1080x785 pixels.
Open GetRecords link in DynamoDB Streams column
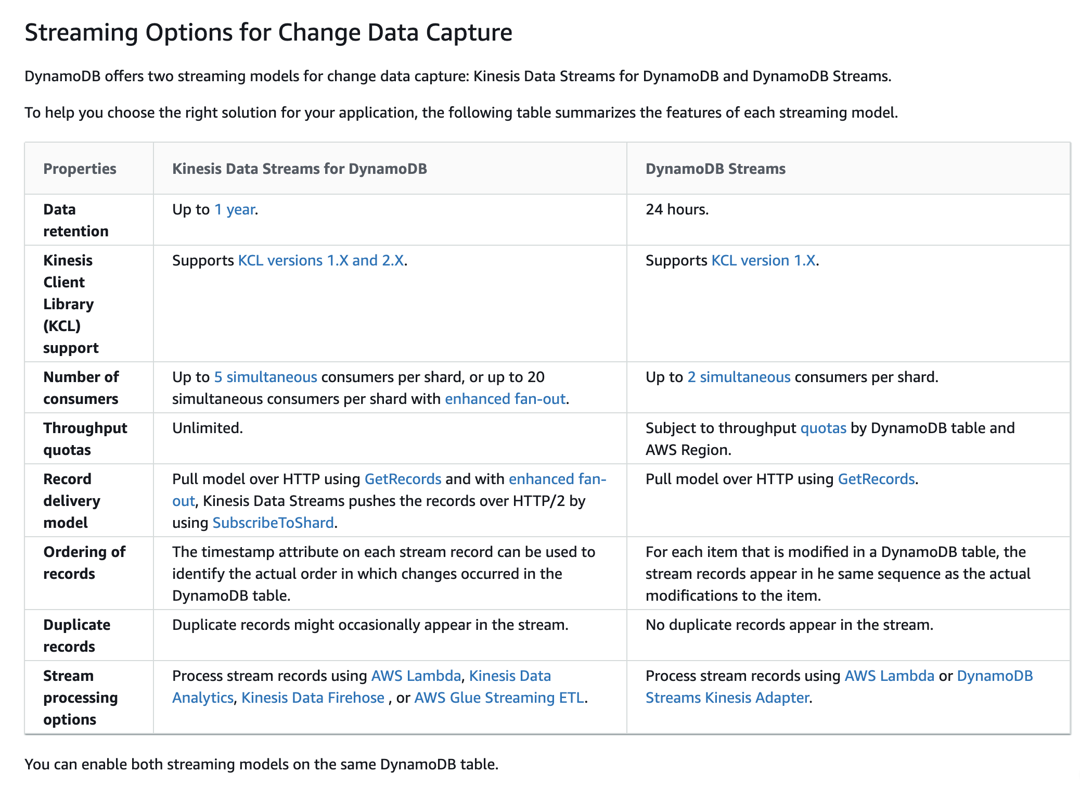tap(876, 479)
